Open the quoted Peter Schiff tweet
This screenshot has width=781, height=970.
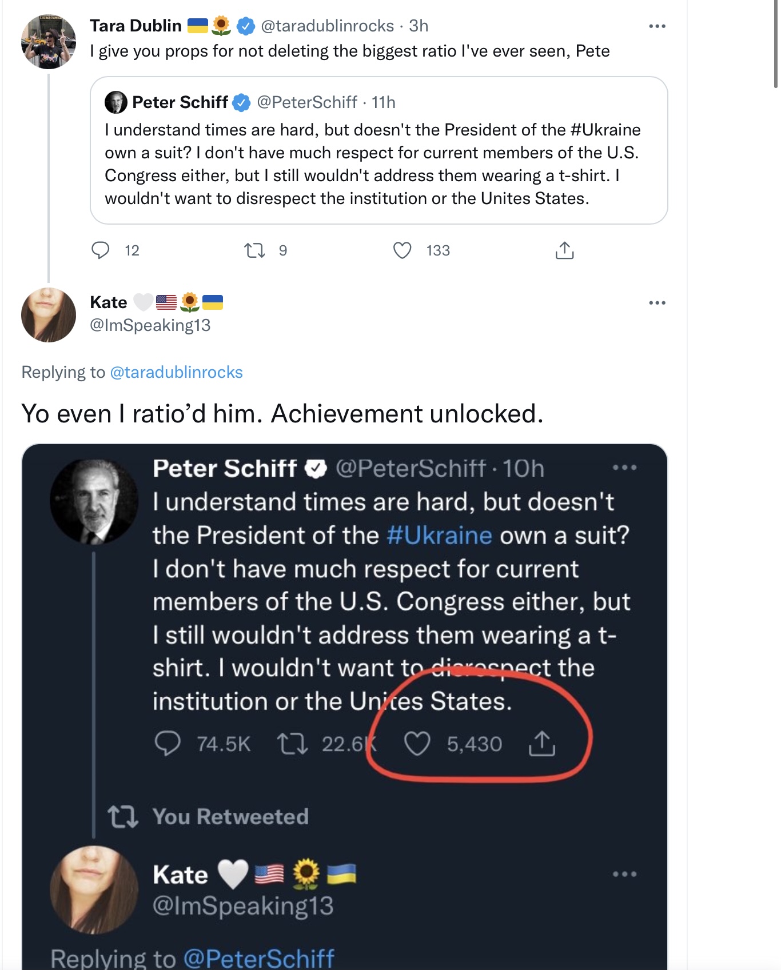tap(378, 150)
